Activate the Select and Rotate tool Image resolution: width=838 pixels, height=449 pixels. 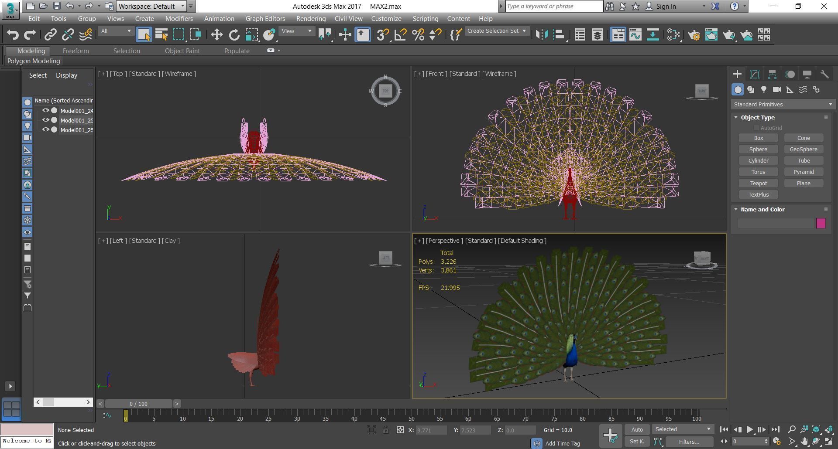[234, 34]
